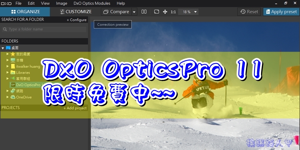Activate the pan move tool icon
This screenshot has width=300, height=150.
point(165,12)
